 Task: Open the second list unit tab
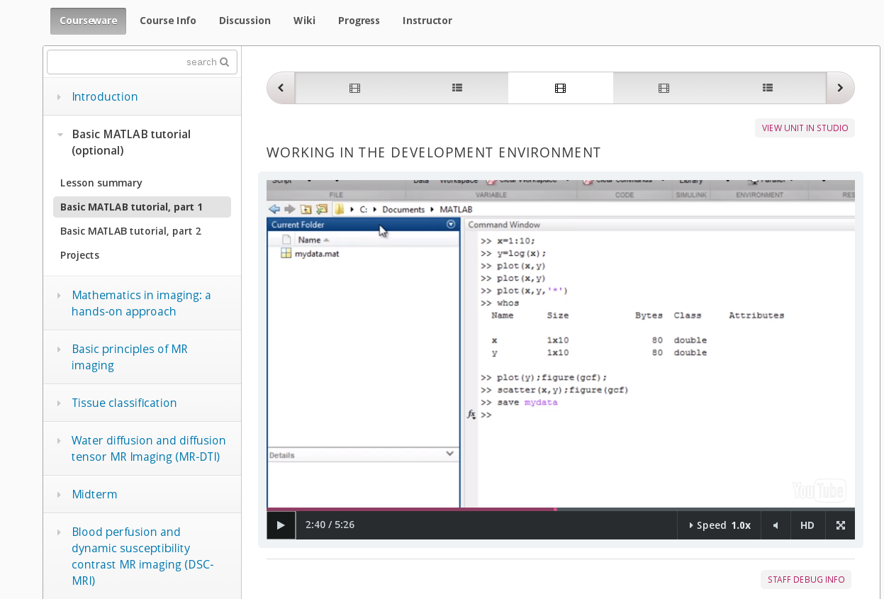coord(457,88)
